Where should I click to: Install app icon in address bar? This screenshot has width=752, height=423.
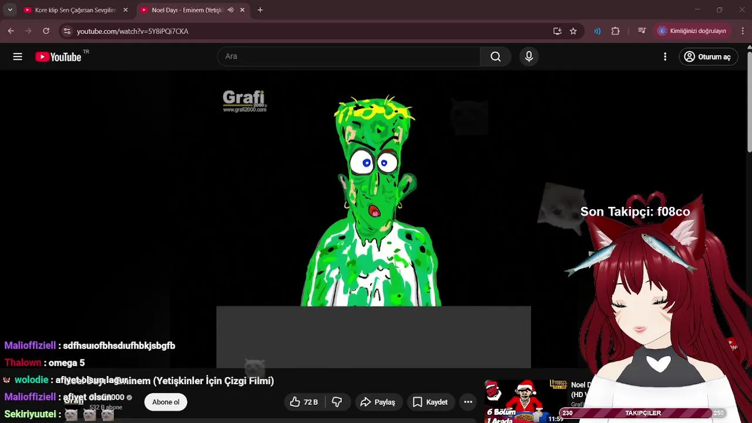pos(557,31)
